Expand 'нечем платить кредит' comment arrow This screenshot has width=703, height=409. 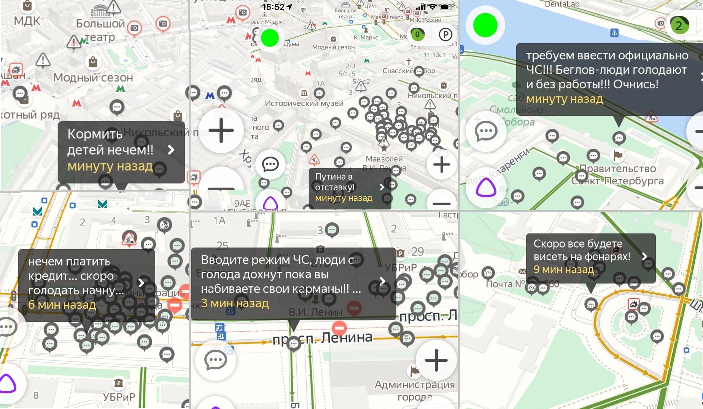coord(141,283)
